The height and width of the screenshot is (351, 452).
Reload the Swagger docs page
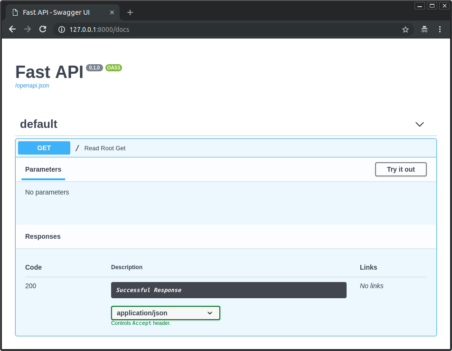43,29
